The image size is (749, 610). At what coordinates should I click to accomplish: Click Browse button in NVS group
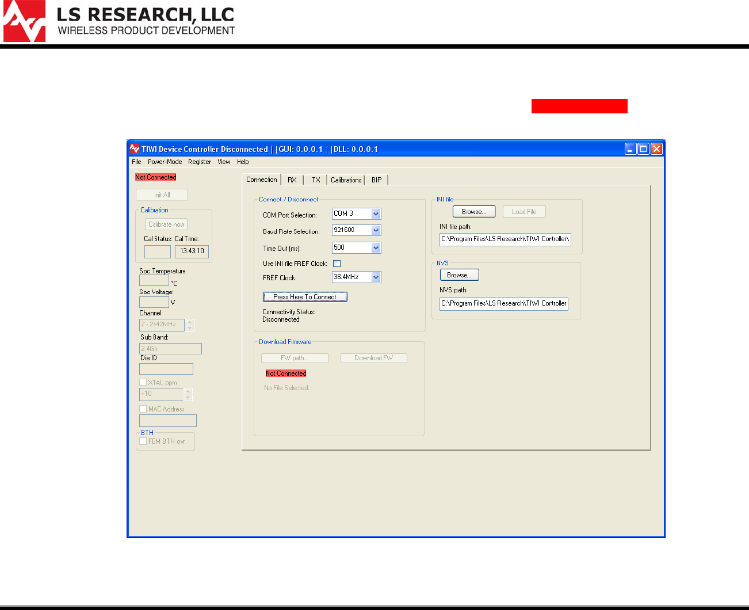point(459,275)
